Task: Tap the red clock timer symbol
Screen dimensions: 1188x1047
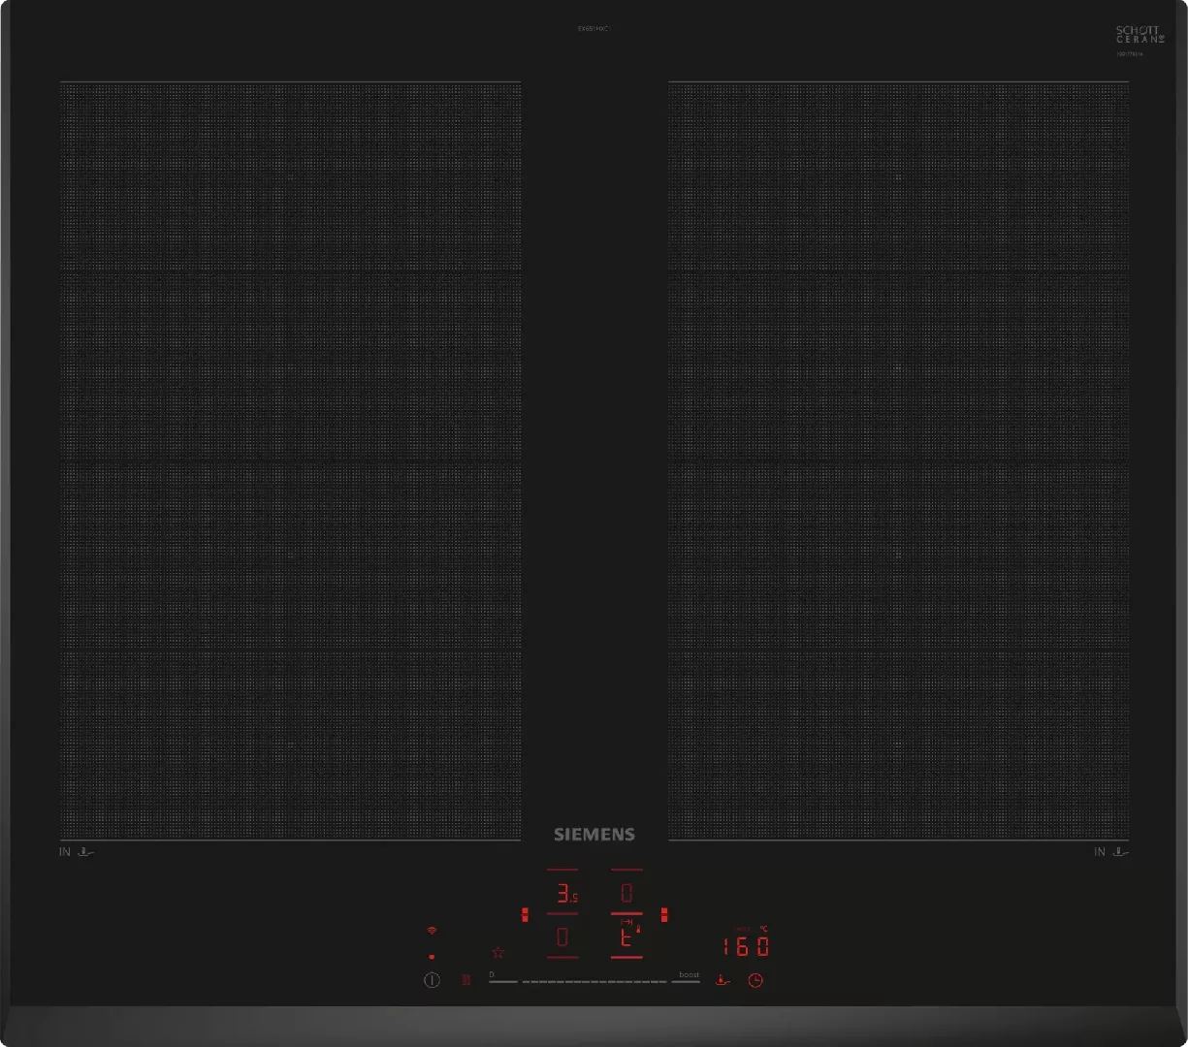Action: point(755,980)
